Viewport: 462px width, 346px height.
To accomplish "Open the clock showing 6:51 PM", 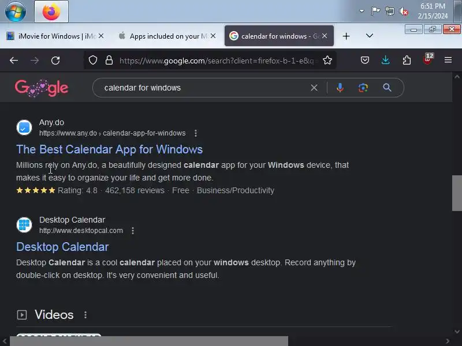I will [x=433, y=11].
